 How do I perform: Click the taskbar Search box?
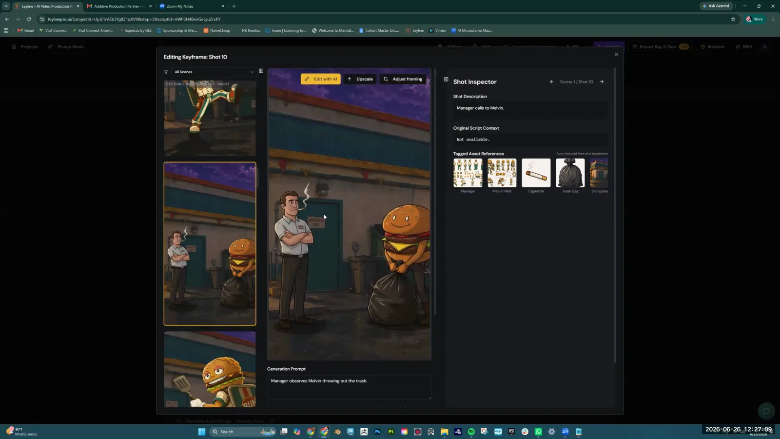pos(243,432)
